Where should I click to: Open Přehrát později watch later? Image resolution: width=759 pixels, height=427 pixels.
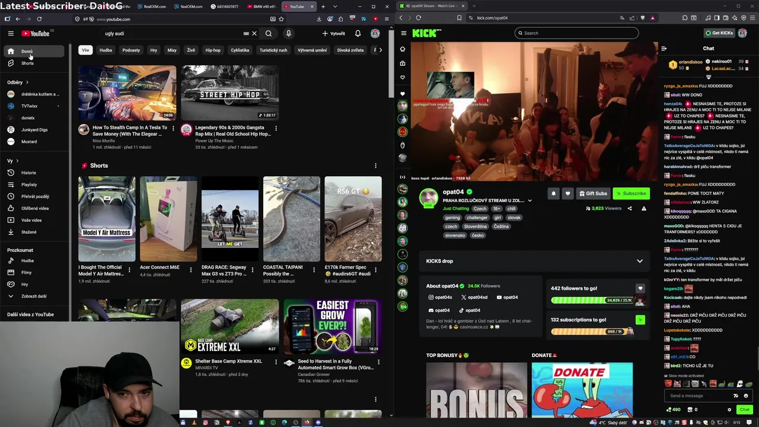[35, 196]
